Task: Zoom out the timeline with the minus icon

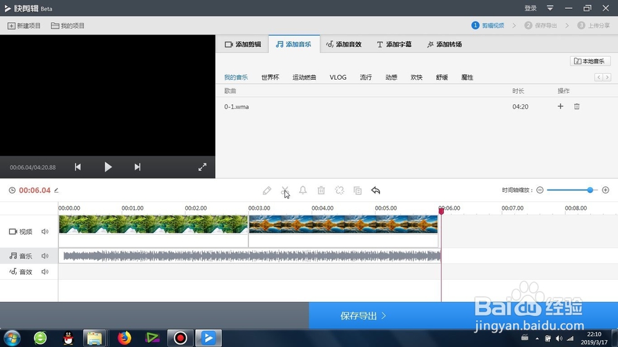Action: [540, 190]
